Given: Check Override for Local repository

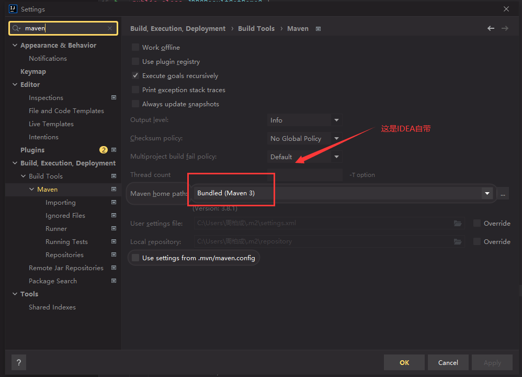Looking at the screenshot, I should (476, 242).
